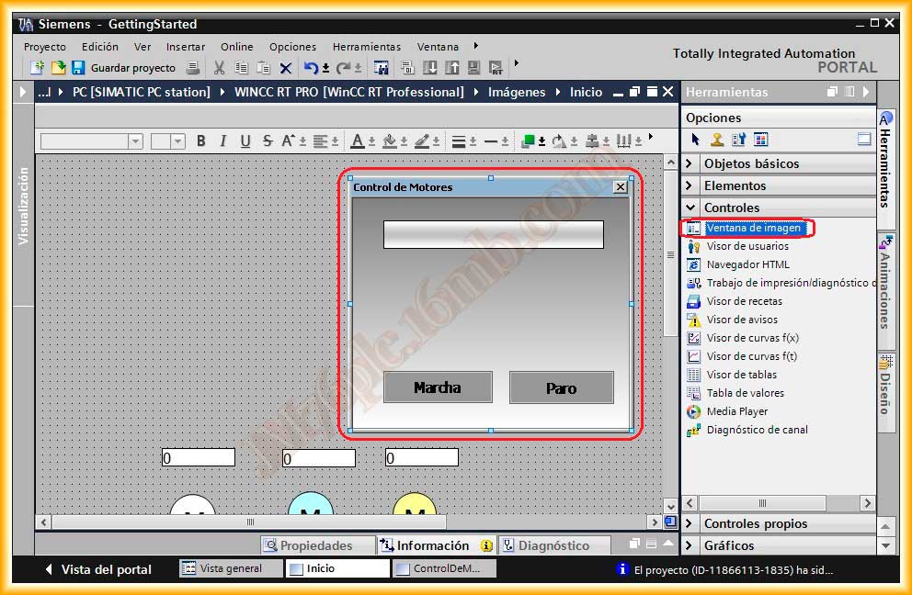The image size is (912, 595).
Task: Switch to the Propiedades tab
Action: pos(315,545)
